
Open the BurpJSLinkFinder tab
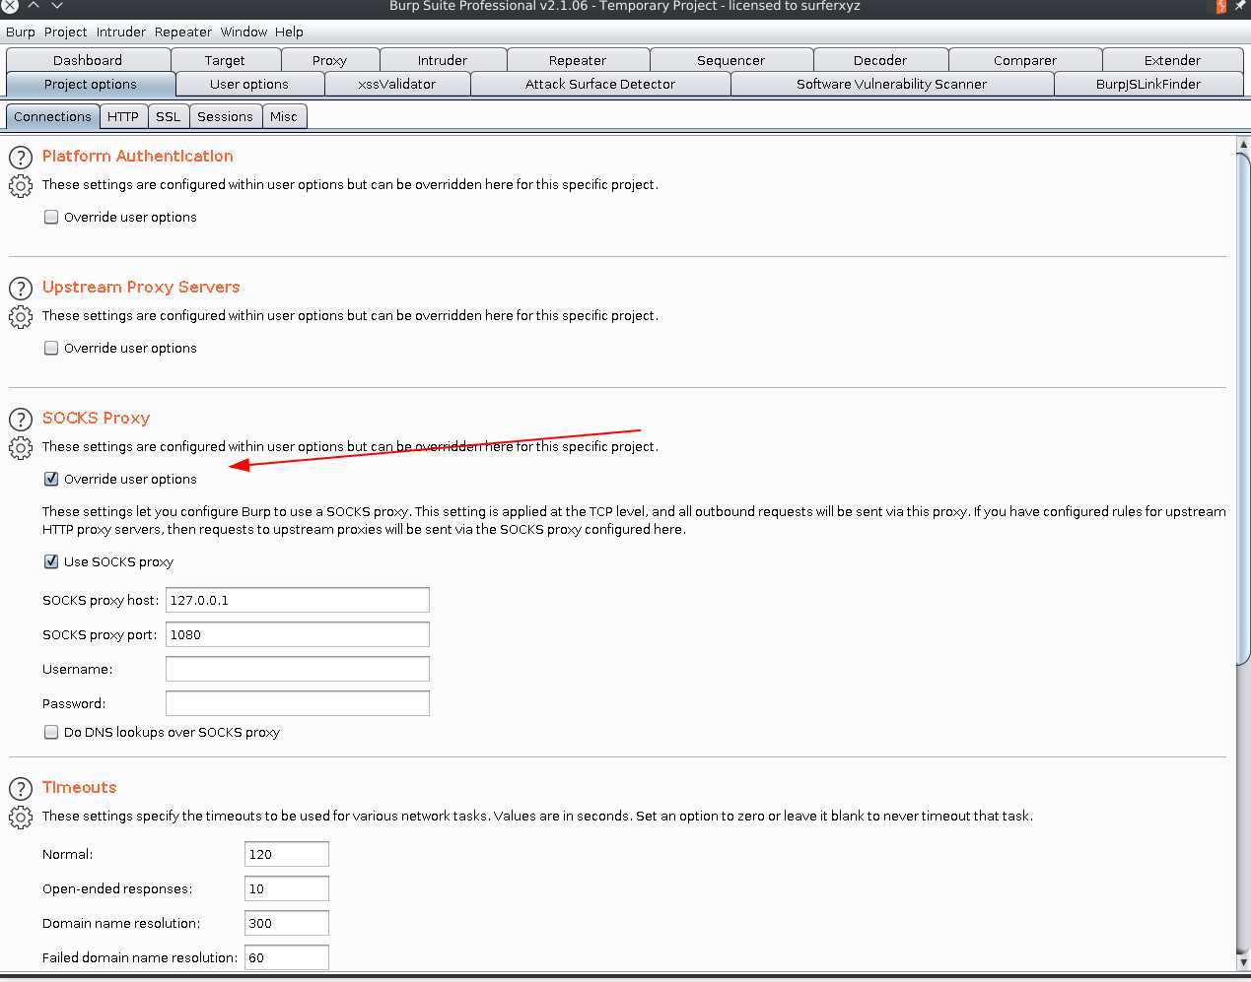pos(1148,84)
